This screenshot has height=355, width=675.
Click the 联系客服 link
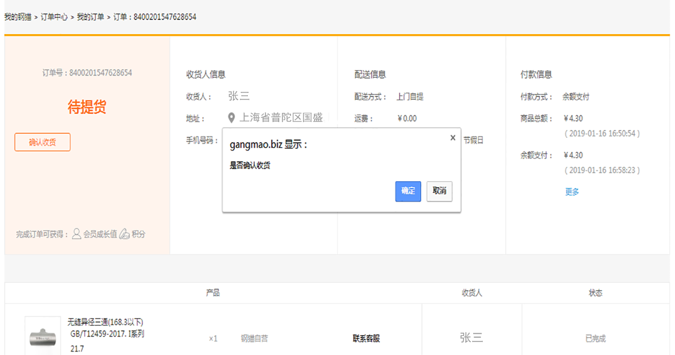366,338
